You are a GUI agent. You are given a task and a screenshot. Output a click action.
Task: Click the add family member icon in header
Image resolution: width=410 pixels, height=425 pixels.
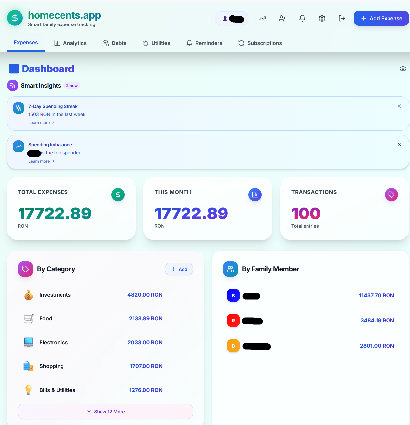point(282,18)
